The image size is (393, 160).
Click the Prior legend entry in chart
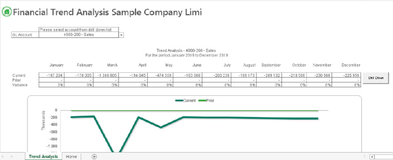tap(206, 101)
